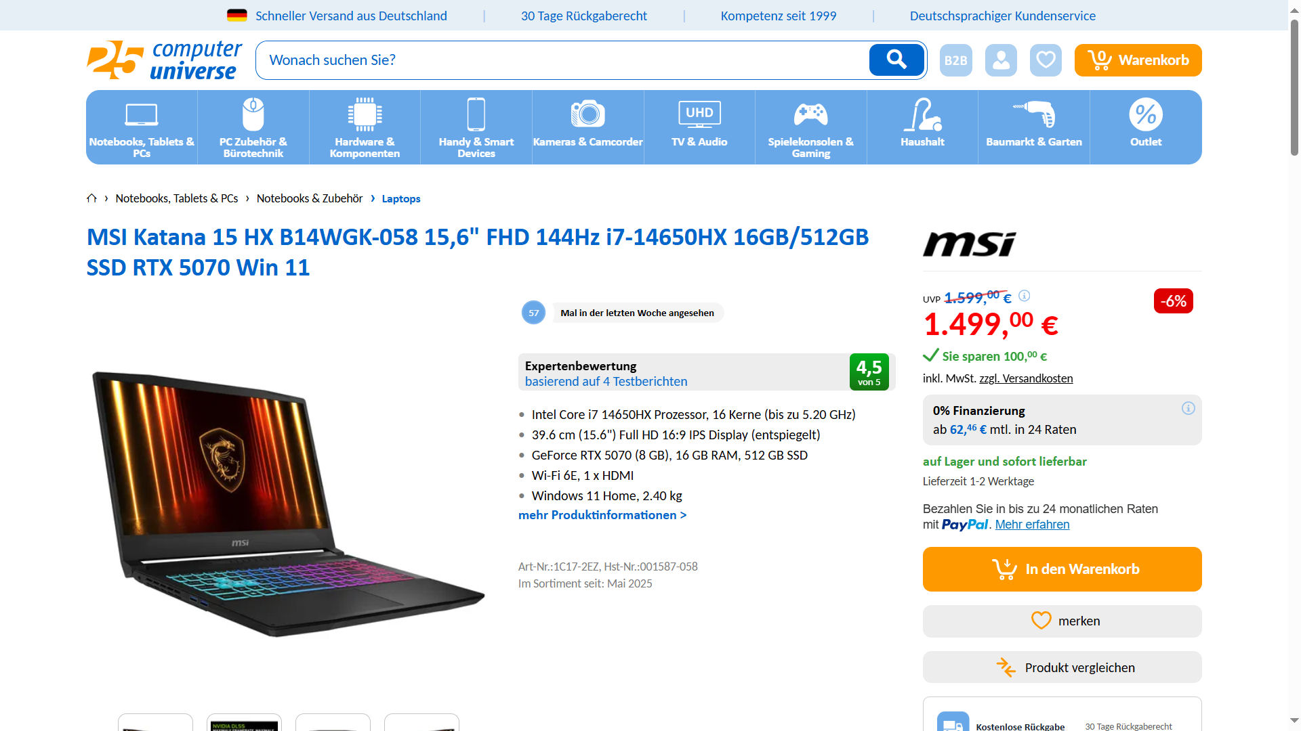Click Produkt vergleichen button

tap(1062, 667)
